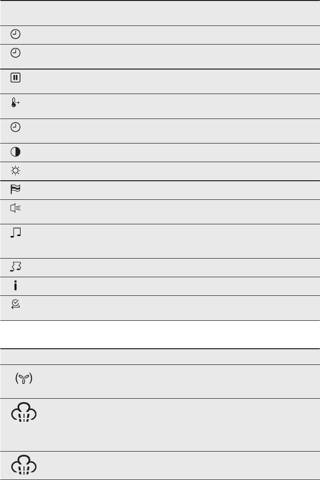Click the topmost clock icon in the list
Viewport: 320px width, 480px height.
click(15, 34)
